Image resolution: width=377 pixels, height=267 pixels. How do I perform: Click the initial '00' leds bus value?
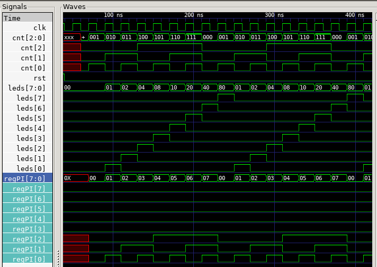(x=68, y=88)
